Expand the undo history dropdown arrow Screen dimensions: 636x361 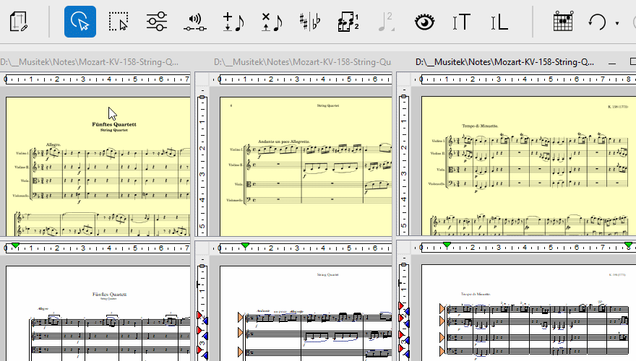point(617,23)
